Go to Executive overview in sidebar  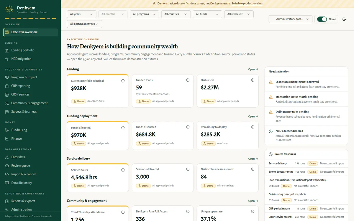tap(30, 32)
